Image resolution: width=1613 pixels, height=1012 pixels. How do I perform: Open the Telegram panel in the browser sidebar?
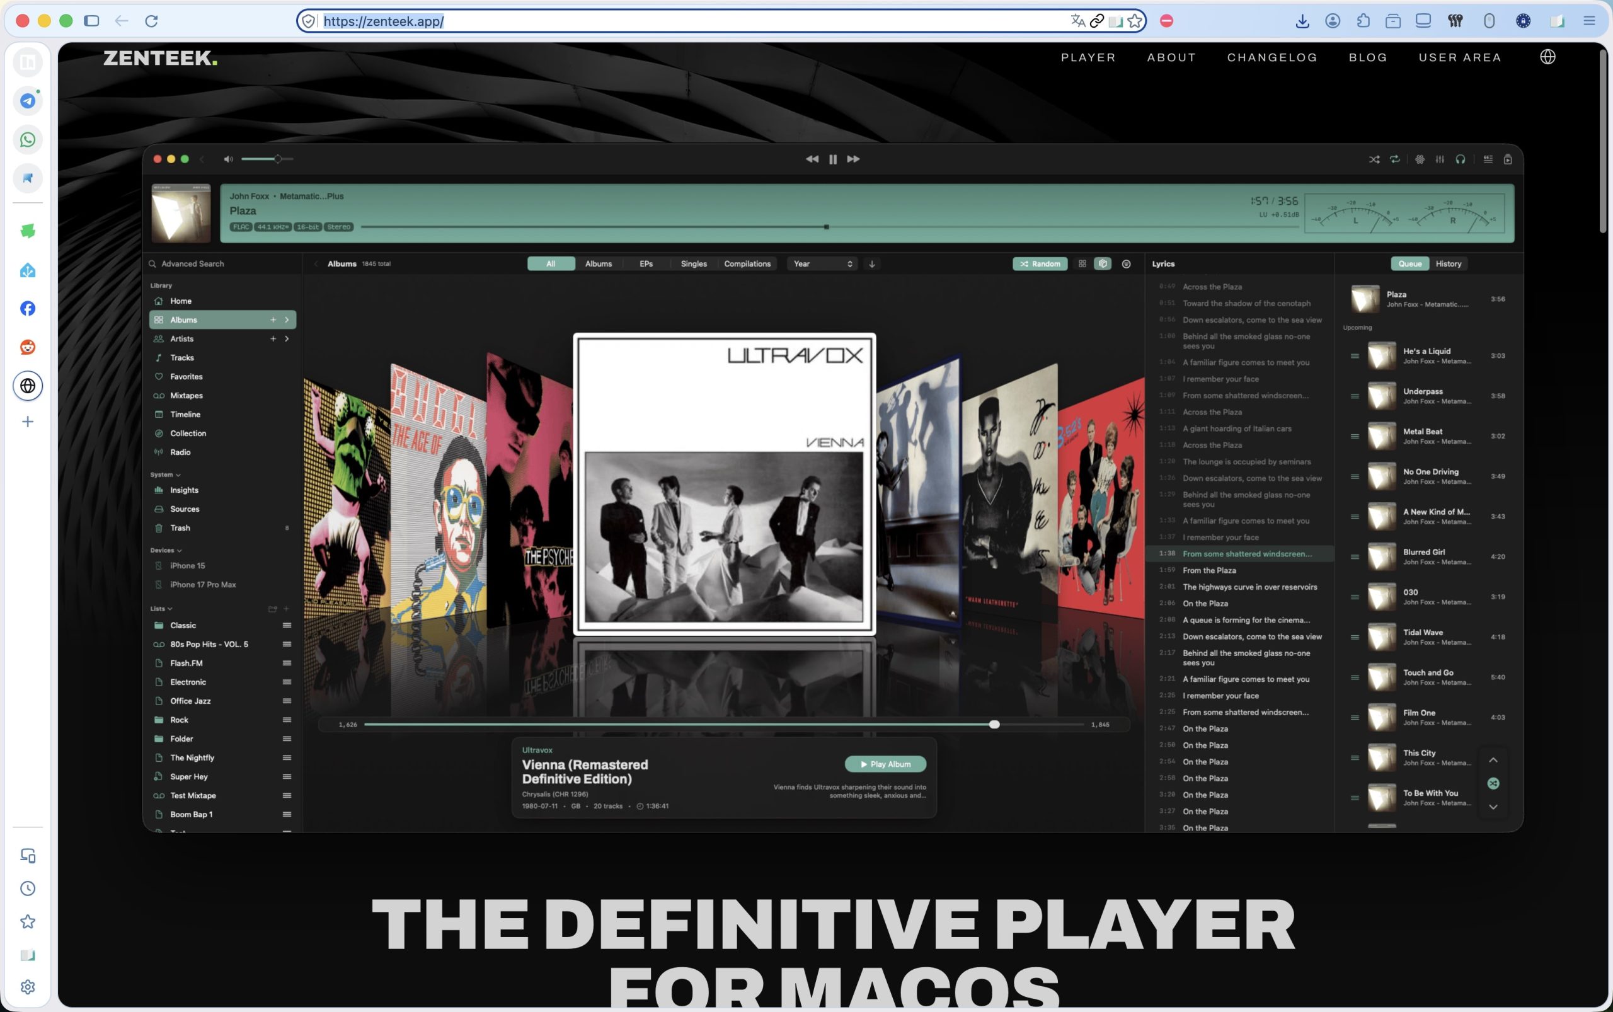pos(28,101)
